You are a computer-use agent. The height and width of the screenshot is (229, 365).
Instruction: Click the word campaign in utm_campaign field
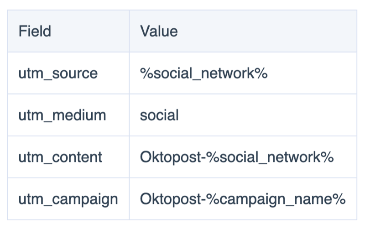coord(85,200)
